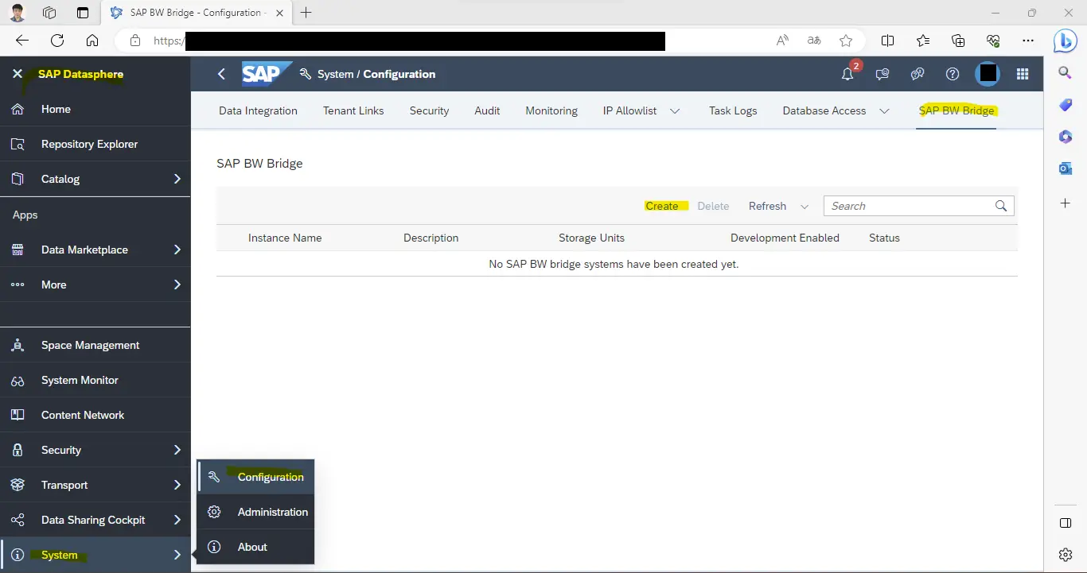
Task: Click the More ellipsis sidebar icon
Action: pos(18,285)
